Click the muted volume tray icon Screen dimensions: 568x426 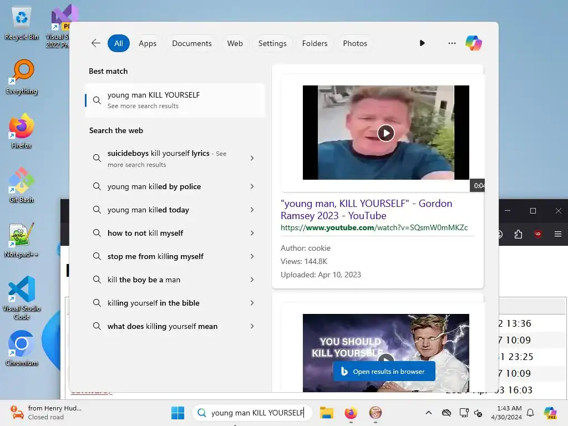point(478,413)
